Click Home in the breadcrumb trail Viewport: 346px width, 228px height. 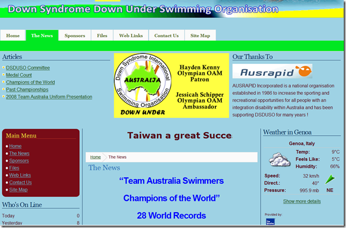click(95, 157)
